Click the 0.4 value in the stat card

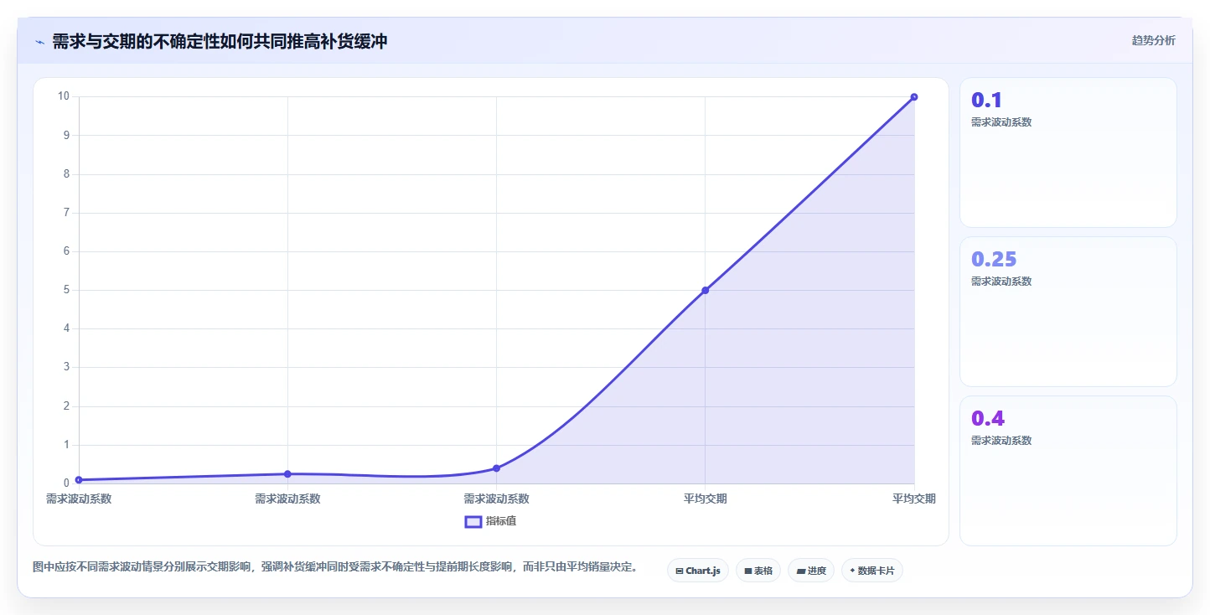click(988, 418)
